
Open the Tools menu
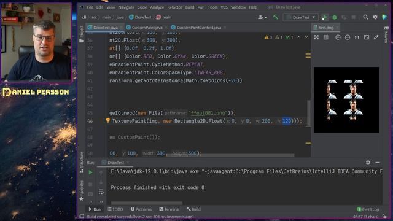coord(212,7)
